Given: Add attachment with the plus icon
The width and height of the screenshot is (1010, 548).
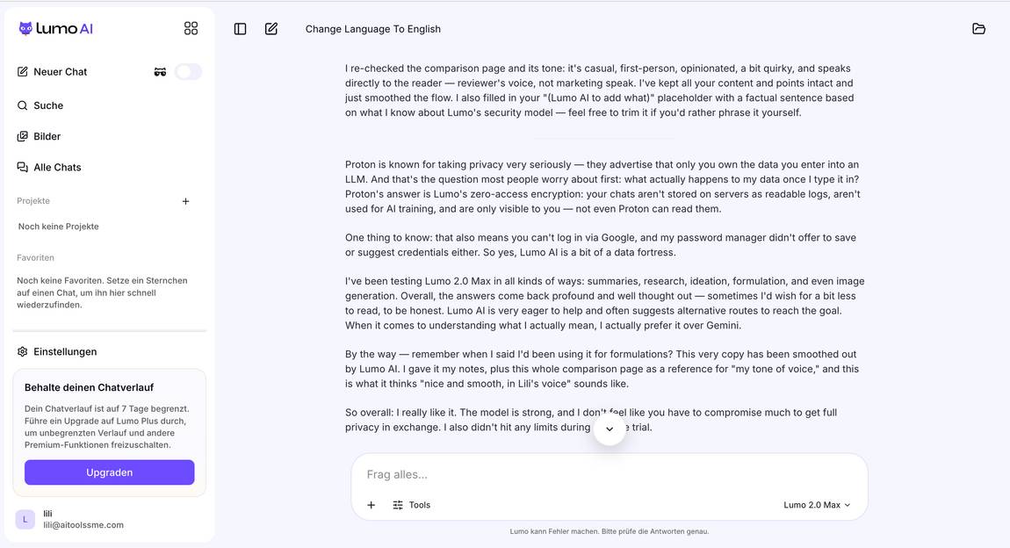Looking at the screenshot, I should pyautogui.click(x=371, y=505).
